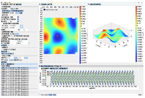Viewport: 145px width, 98px height.
Task: Select the file row ending 416_vibration.csv
Action: pyautogui.click(x=19, y=79)
